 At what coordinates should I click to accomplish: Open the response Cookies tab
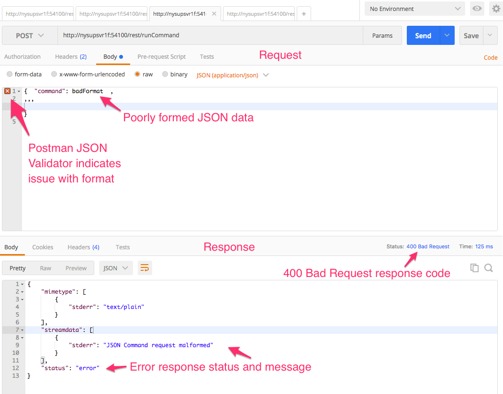pyautogui.click(x=43, y=247)
